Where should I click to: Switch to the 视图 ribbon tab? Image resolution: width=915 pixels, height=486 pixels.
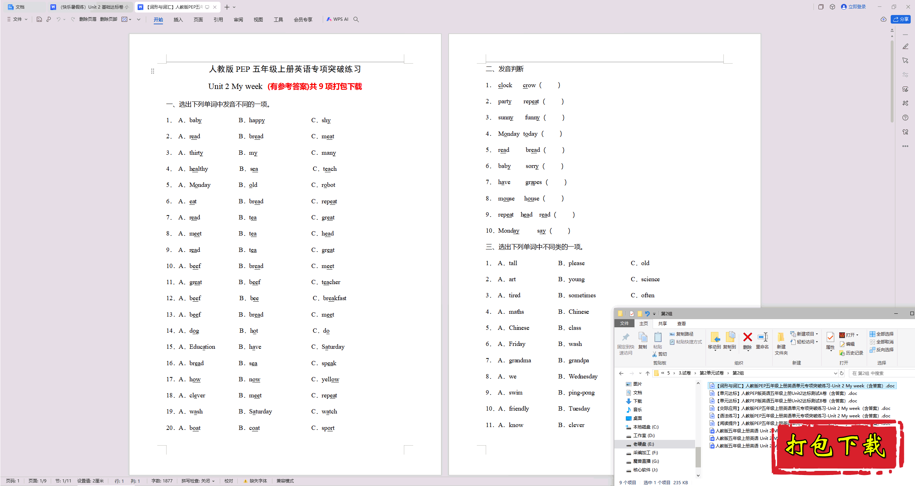(258, 20)
